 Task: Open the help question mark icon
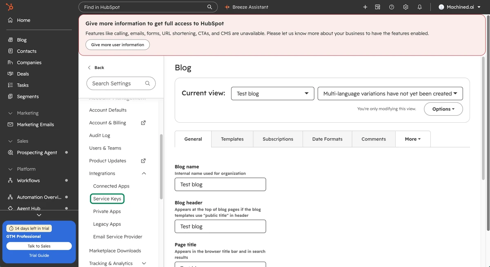(x=392, y=7)
